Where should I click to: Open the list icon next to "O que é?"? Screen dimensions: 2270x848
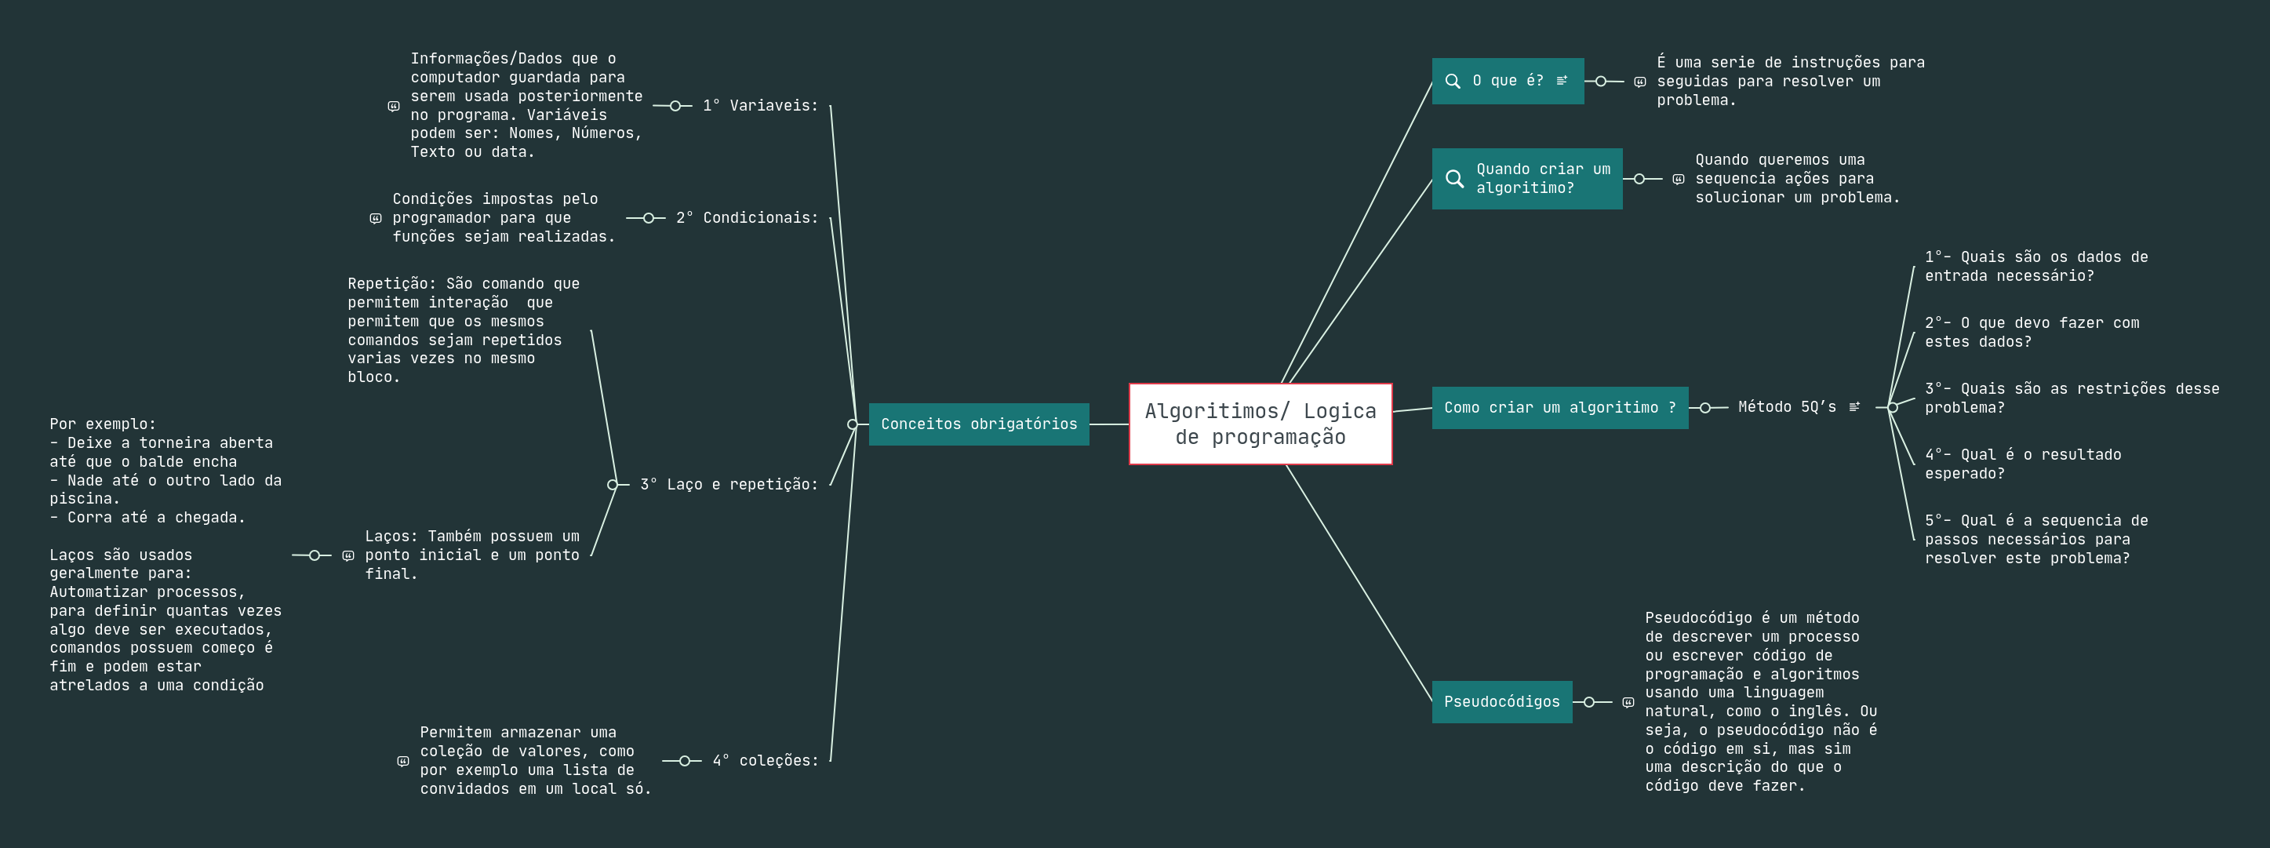(x=1562, y=79)
